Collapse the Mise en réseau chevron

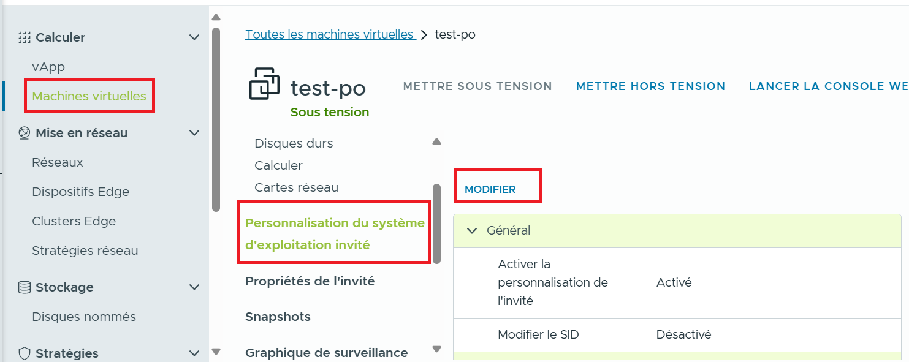194,133
